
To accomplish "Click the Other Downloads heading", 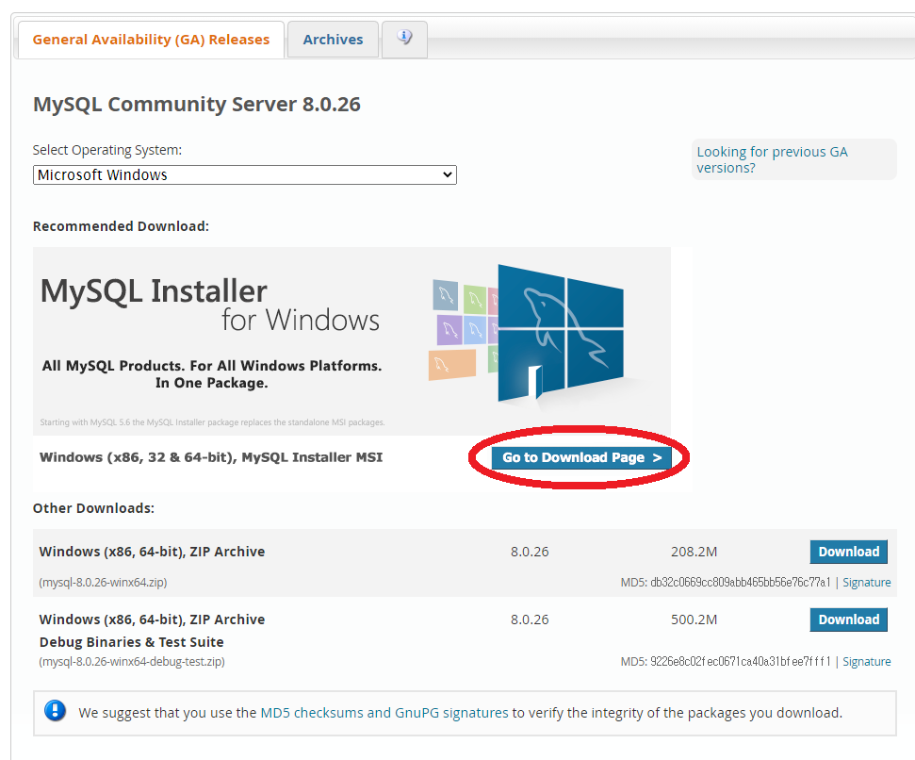I will click(93, 508).
